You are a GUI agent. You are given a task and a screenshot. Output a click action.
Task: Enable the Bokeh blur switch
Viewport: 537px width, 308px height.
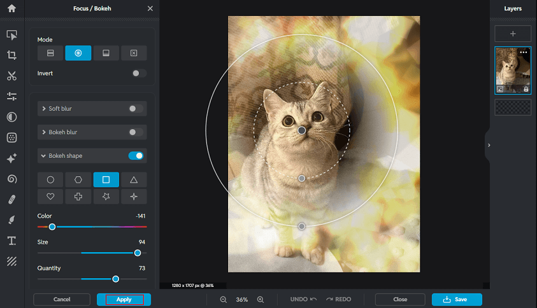[x=135, y=132]
